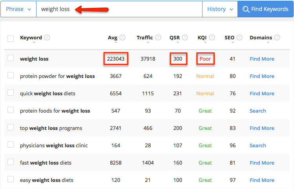The image size is (294, 189).
Task: Select protein powder for weight loss checkbox
Action: tap(11, 75)
